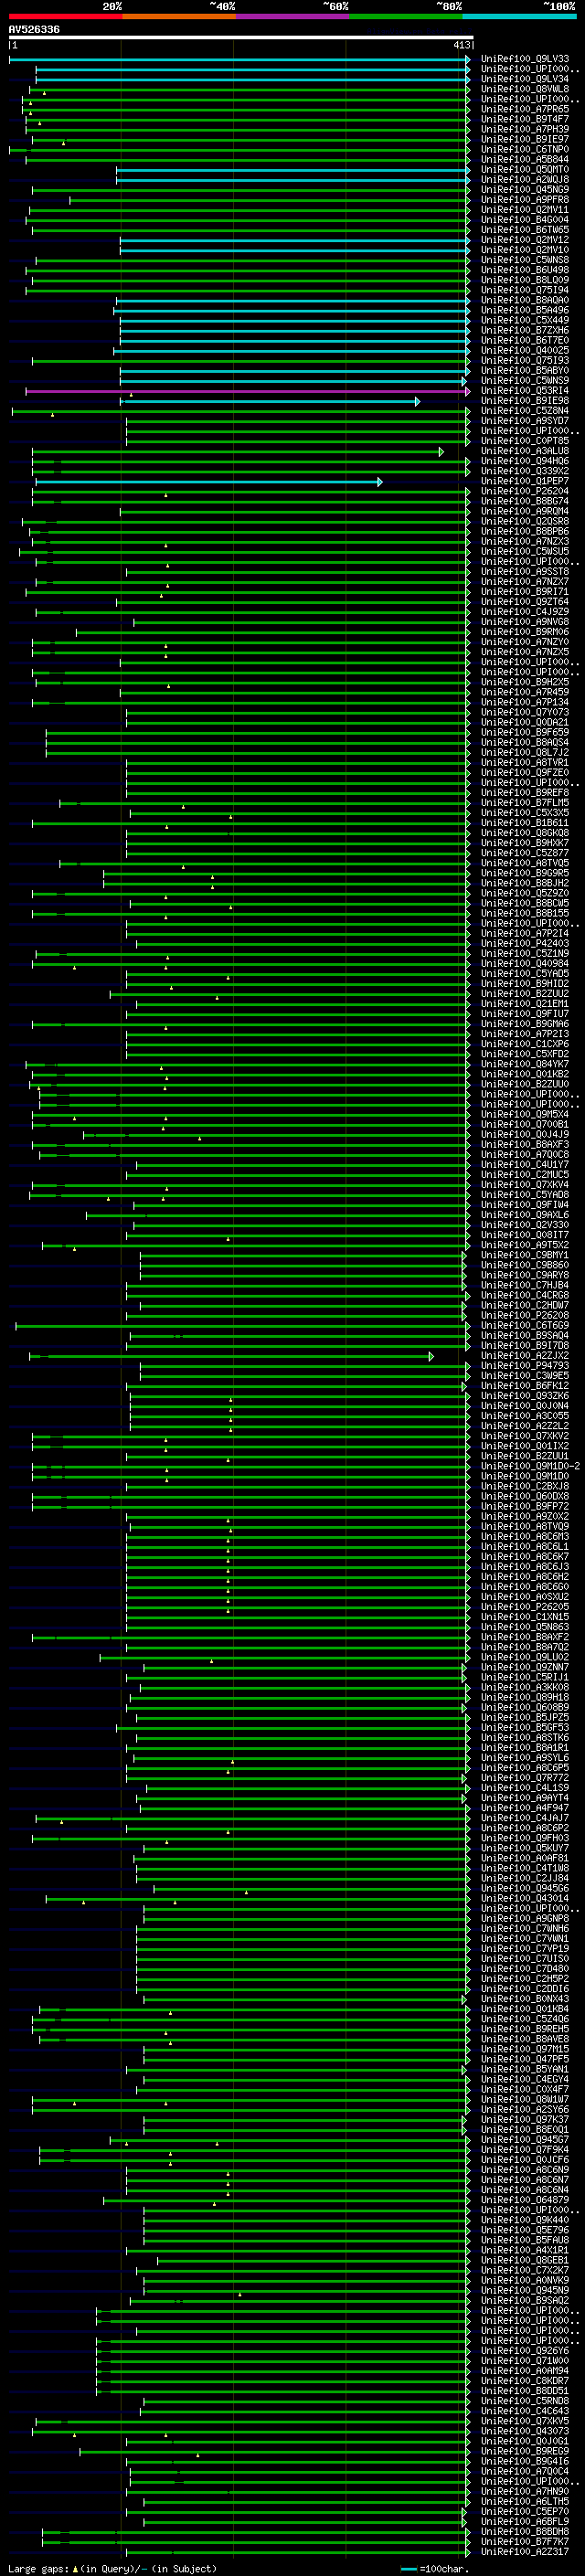Select hit label UniRef100_C5WNS8
This screenshot has height=2576, width=585.
click(x=525, y=260)
